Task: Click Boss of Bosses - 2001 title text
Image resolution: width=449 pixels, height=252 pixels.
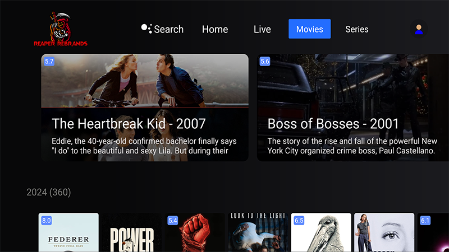Action: 333,124
